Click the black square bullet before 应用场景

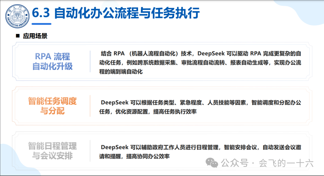[18, 36]
